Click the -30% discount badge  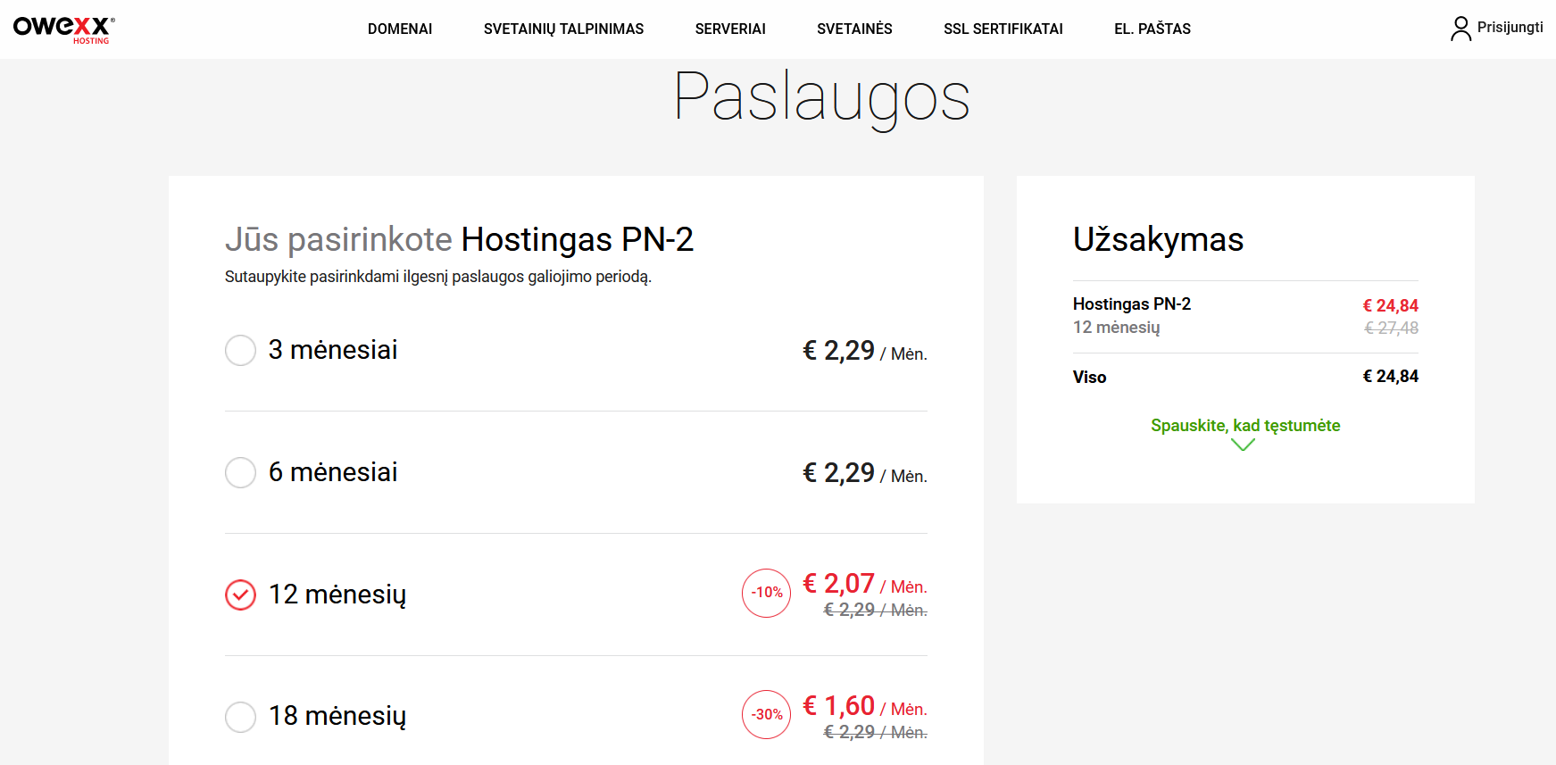tap(767, 715)
